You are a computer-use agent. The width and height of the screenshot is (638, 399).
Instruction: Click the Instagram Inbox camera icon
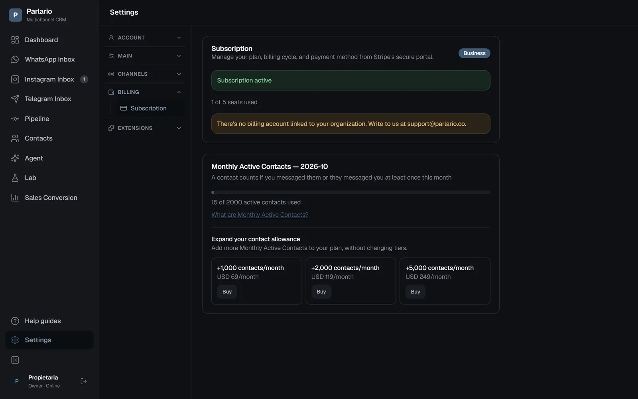click(15, 79)
